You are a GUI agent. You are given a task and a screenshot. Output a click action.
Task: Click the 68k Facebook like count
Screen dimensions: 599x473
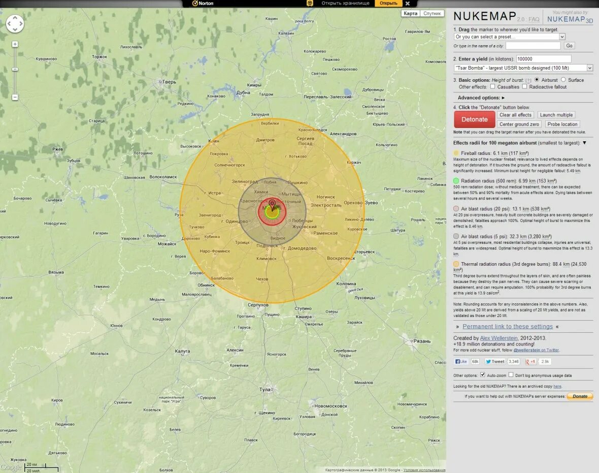[475, 361]
